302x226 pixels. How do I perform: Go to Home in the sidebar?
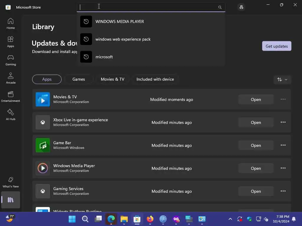pos(11,24)
